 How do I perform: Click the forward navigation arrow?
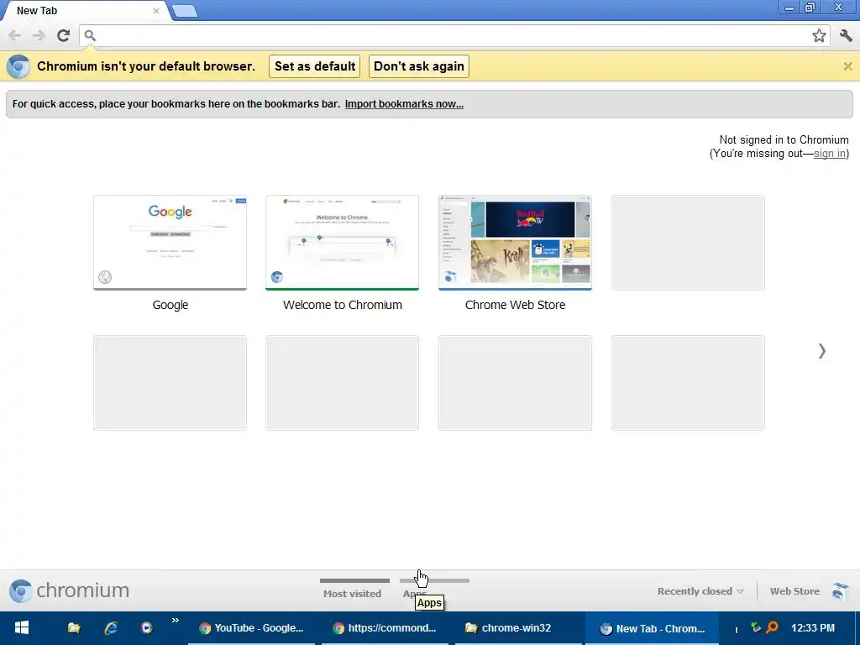(39, 35)
